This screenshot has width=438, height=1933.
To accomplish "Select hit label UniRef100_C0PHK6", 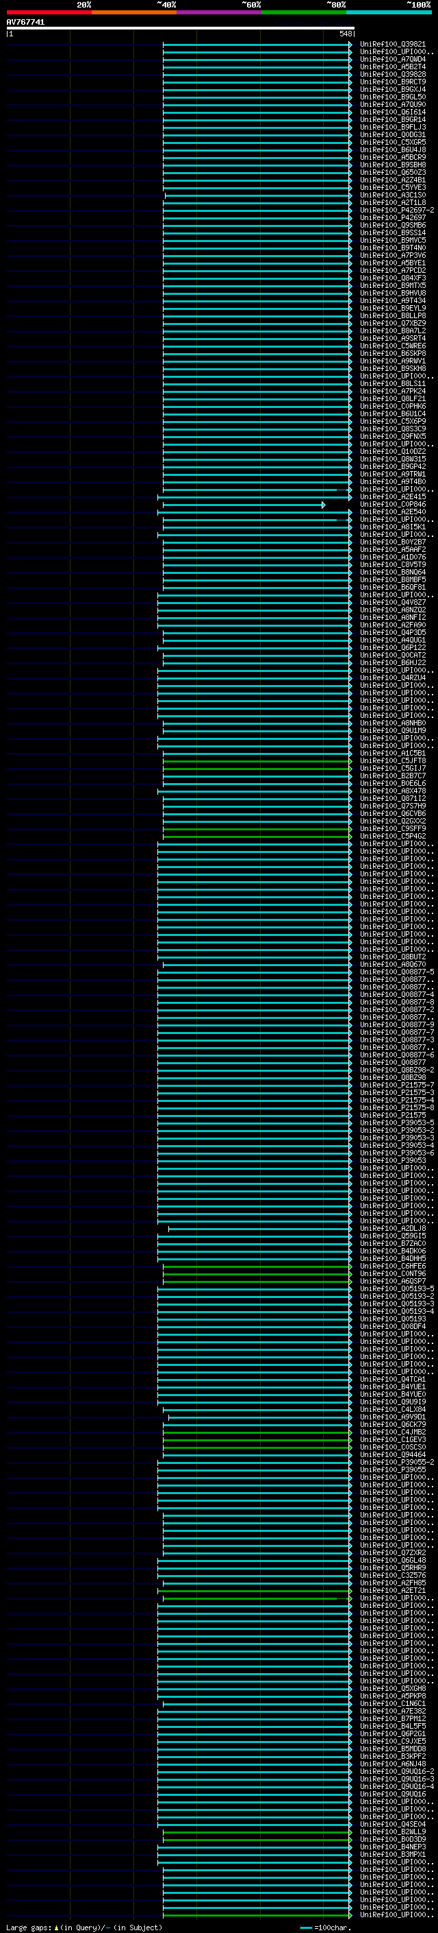I will [393, 406].
